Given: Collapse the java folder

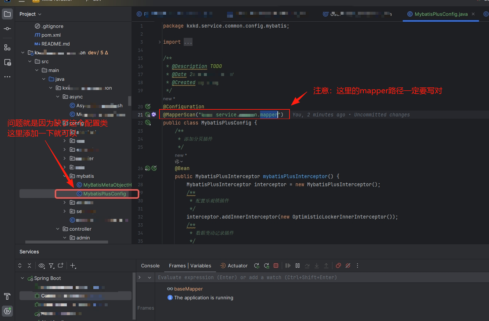Looking at the screenshot, I should coord(44,79).
